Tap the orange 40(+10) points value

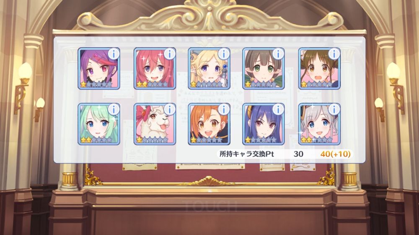pyautogui.click(x=335, y=154)
